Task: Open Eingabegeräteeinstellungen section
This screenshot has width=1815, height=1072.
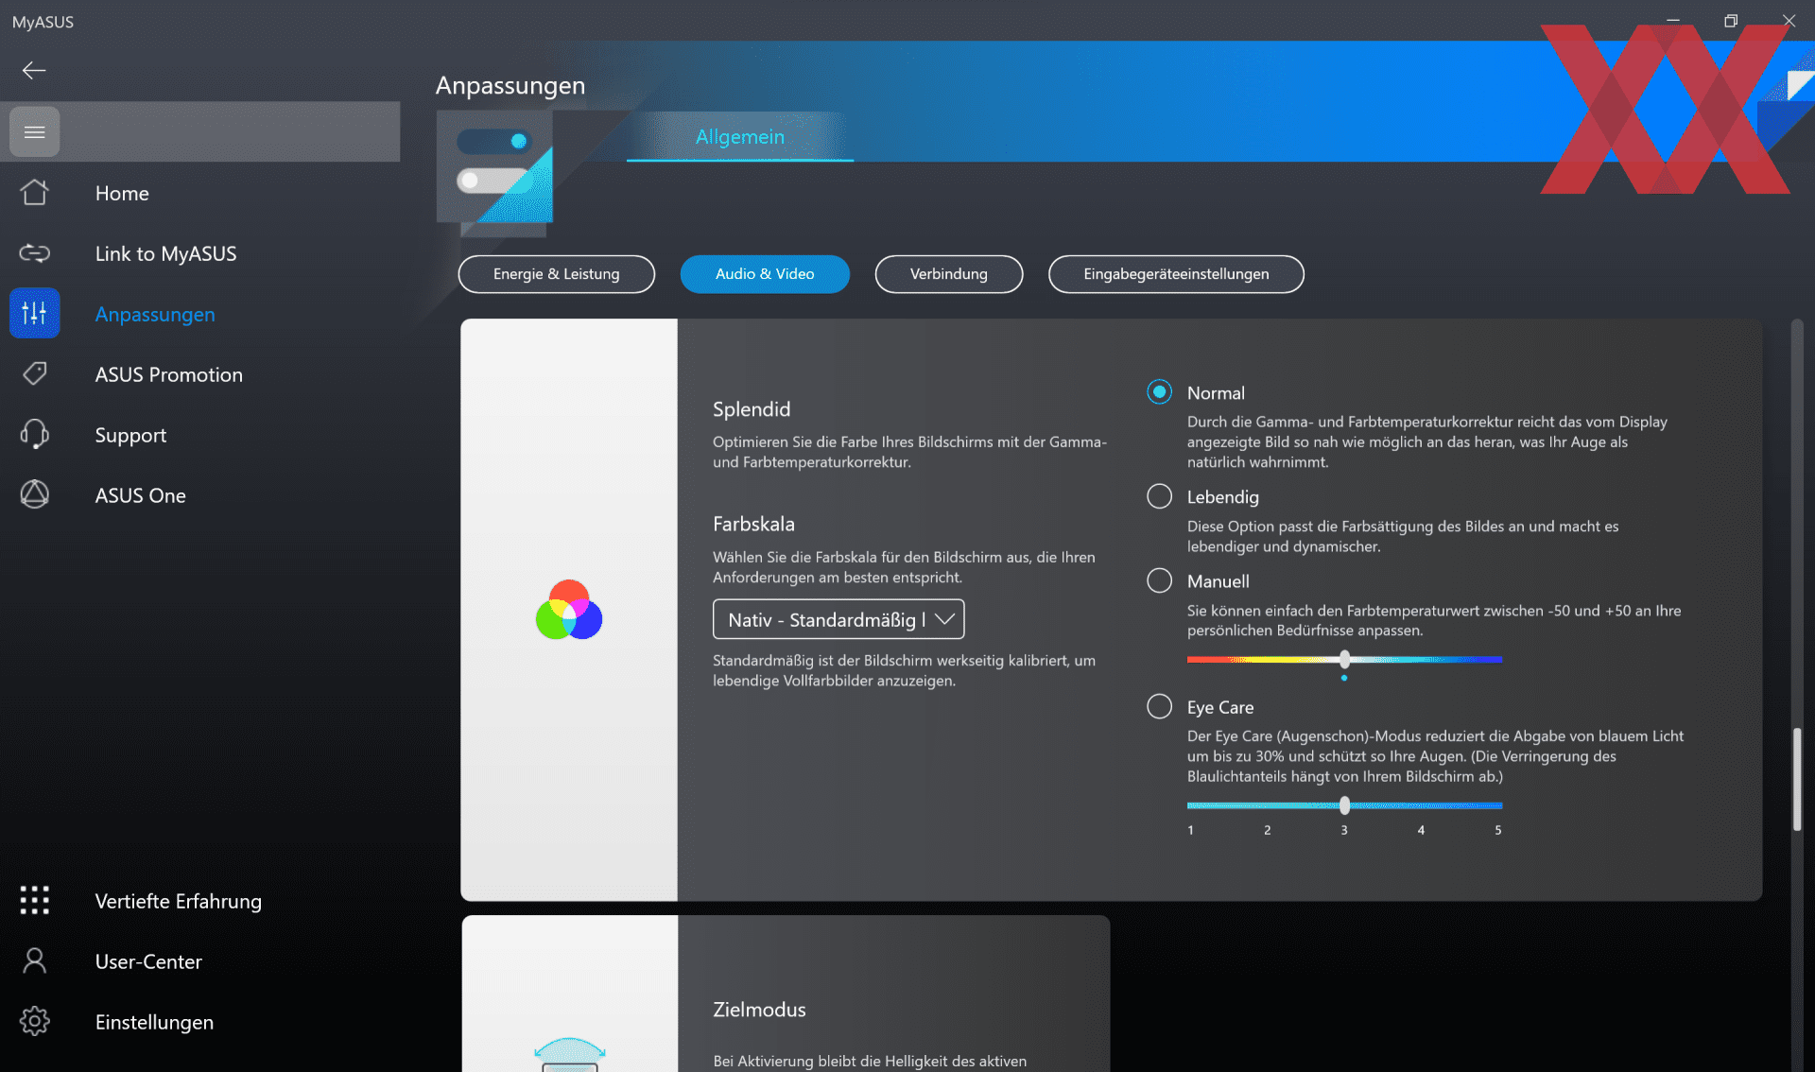Action: [1176, 274]
